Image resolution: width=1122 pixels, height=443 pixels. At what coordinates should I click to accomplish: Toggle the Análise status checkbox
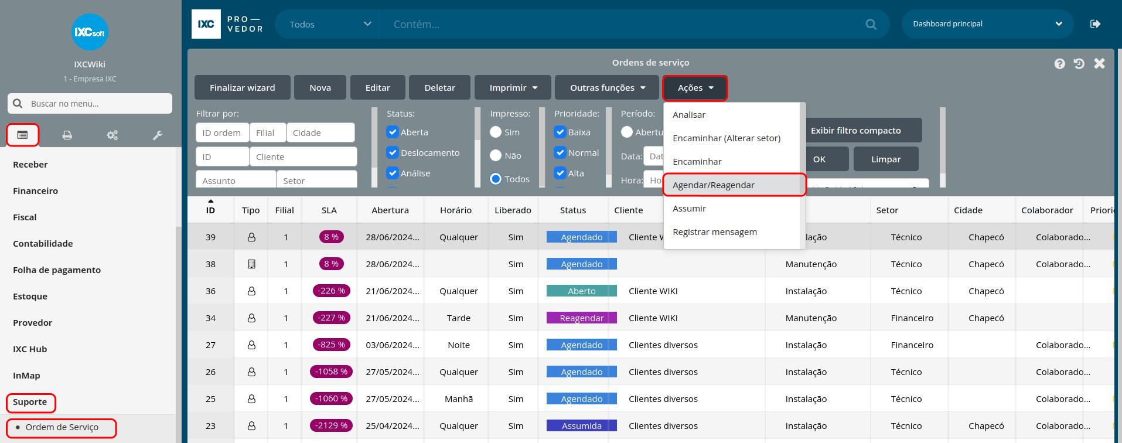click(393, 173)
